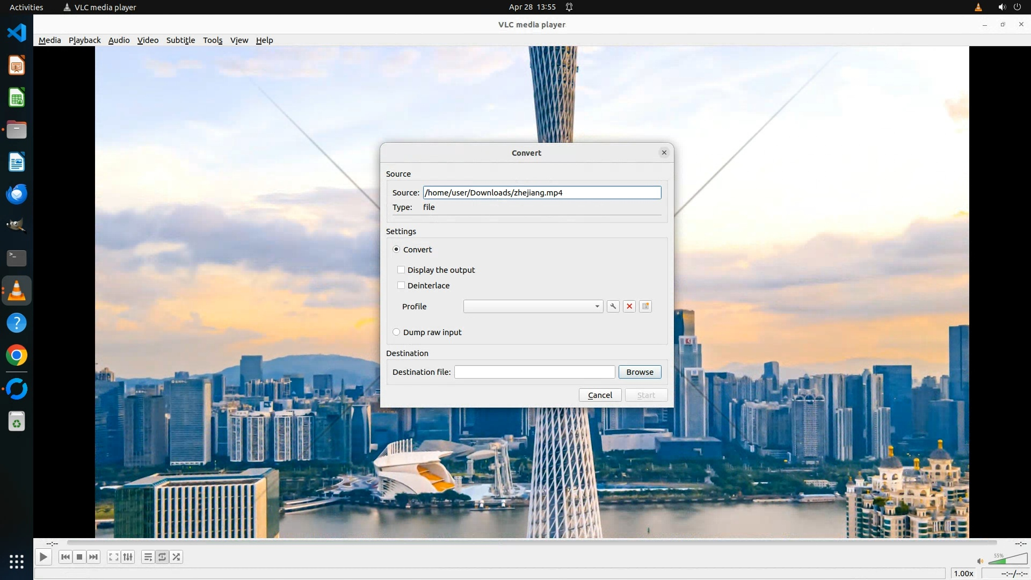This screenshot has height=580, width=1031.
Task: Enable Display the output checkbox
Action: tap(401, 270)
